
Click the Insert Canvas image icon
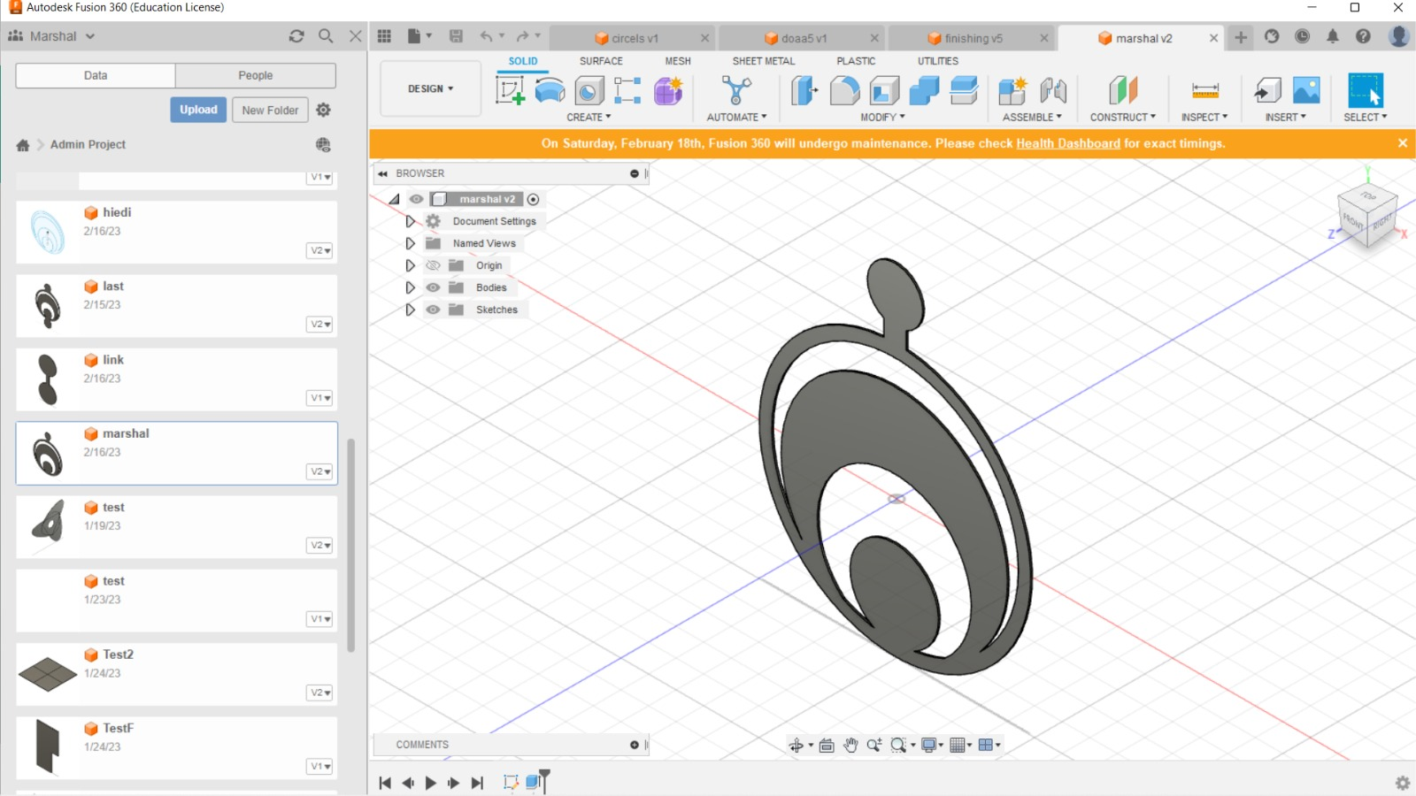click(1306, 90)
